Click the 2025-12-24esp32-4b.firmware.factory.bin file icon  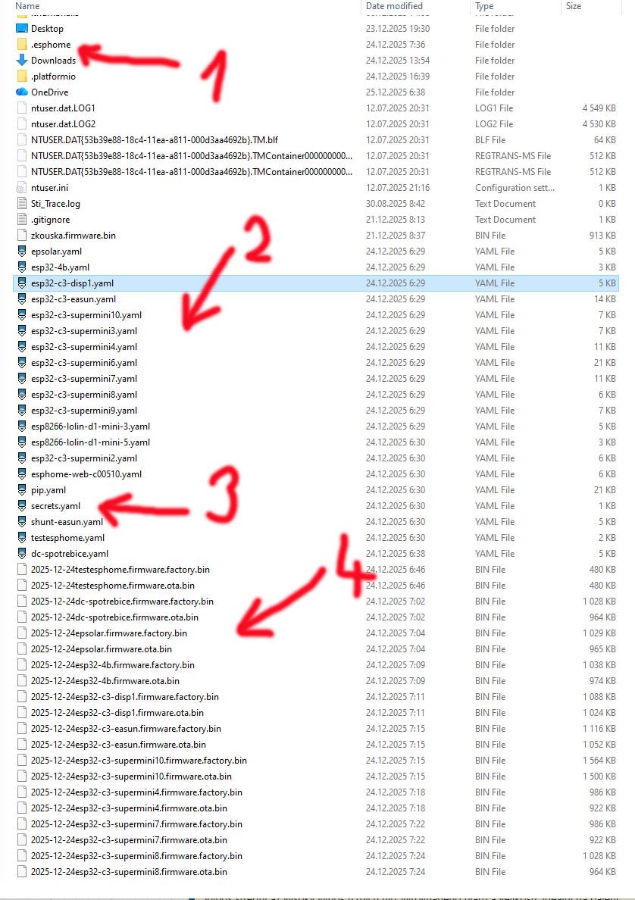(x=22, y=664)
